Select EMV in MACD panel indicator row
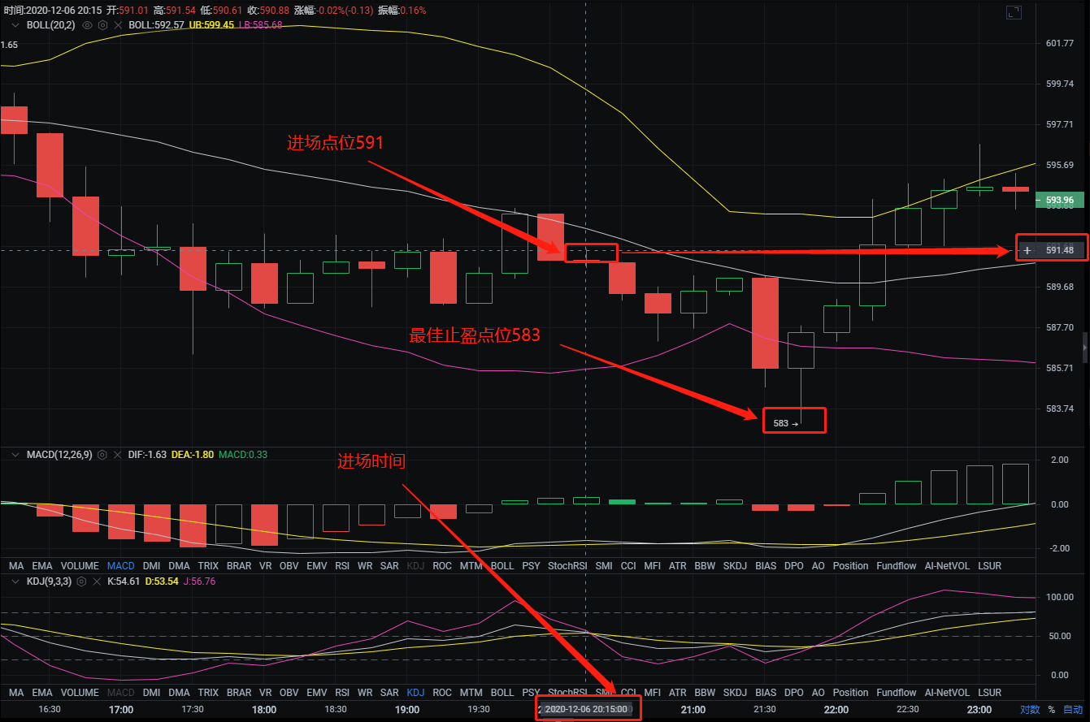Image resolution: width=1090 pixels, height=722 pixels. click(x=316, y=565)
